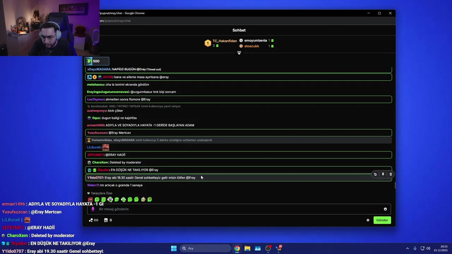The image size is (452, 254).
Task: Click the channel points infinity icon
Action: tap(94, 220)
